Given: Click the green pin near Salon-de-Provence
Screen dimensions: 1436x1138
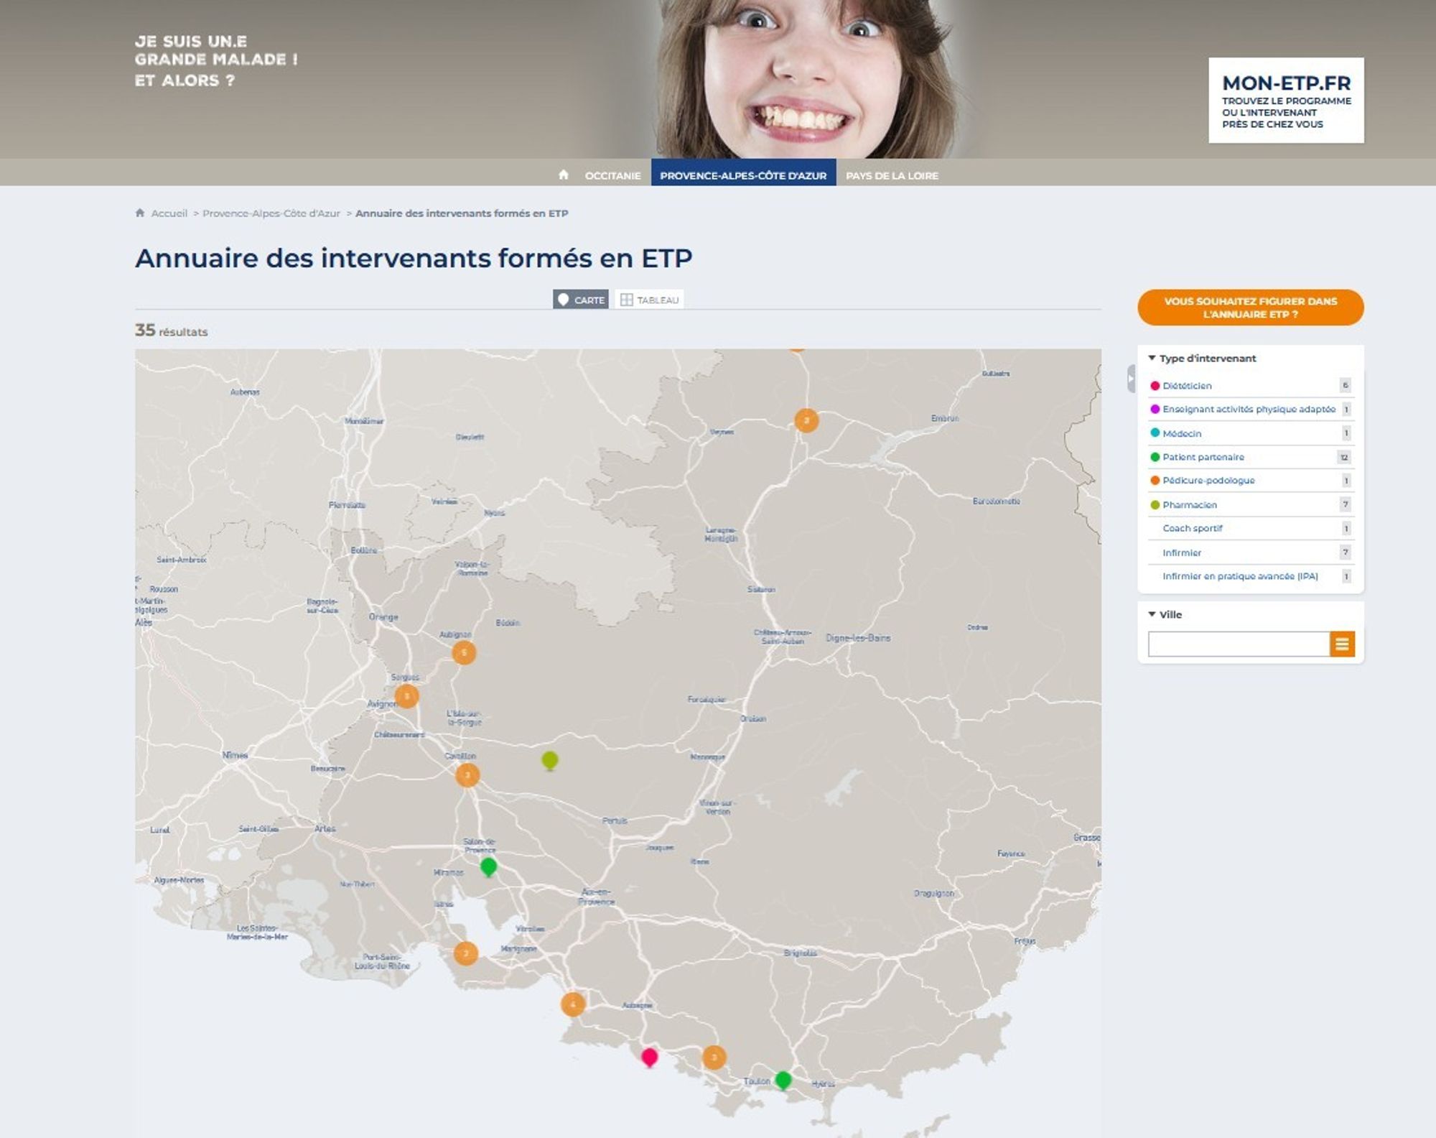Looking at the screenshot, I should pyautogui.click(x=488, y=867).
